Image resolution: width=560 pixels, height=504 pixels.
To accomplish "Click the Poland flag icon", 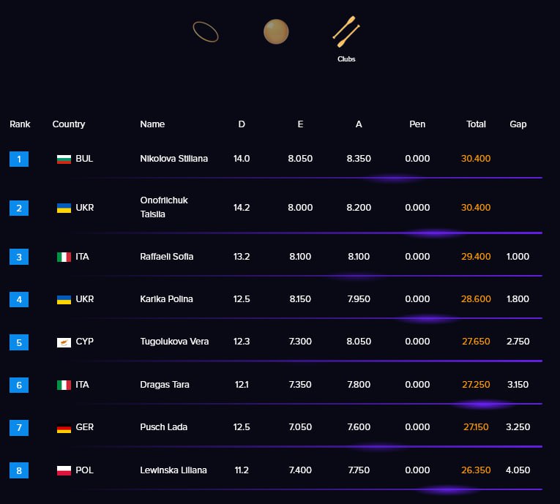I will point(64,470).
